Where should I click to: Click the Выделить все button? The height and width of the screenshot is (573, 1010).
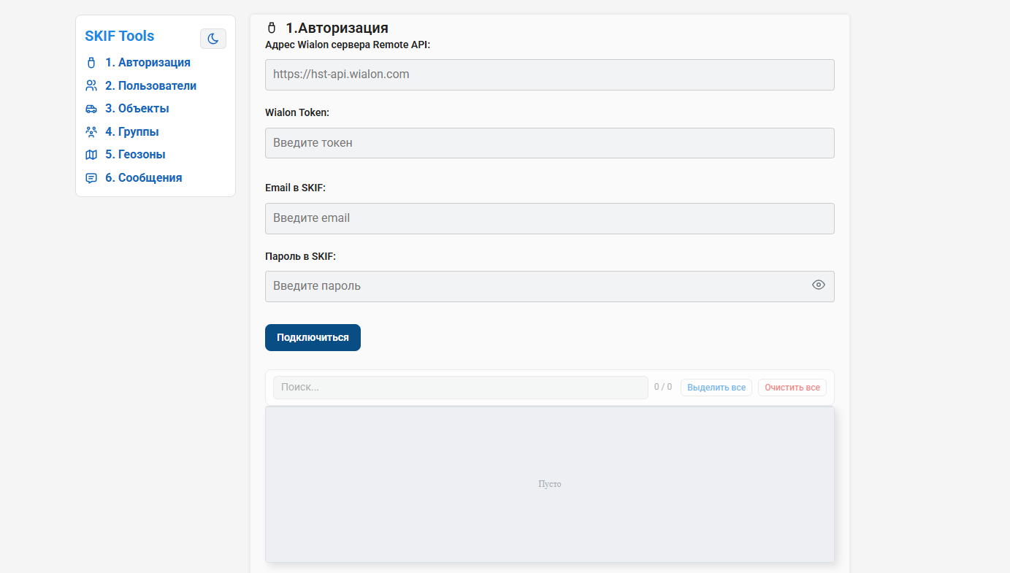[716, 388]
